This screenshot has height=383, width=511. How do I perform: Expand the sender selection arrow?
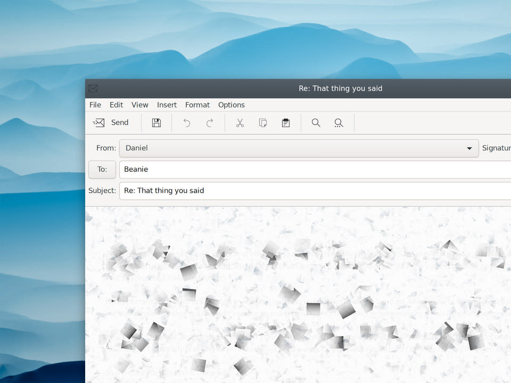point(469,148)
